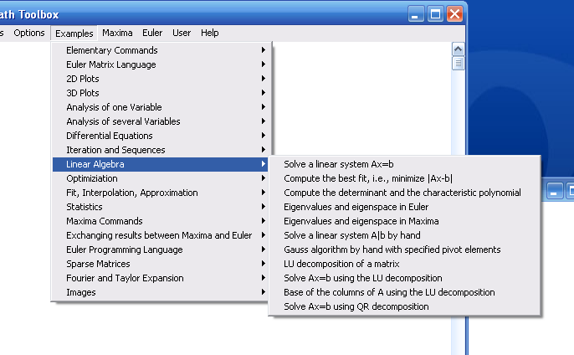Choose Solve Ax=b using QR decomposition
574x355 pixels.
click(x=356, y=306)
